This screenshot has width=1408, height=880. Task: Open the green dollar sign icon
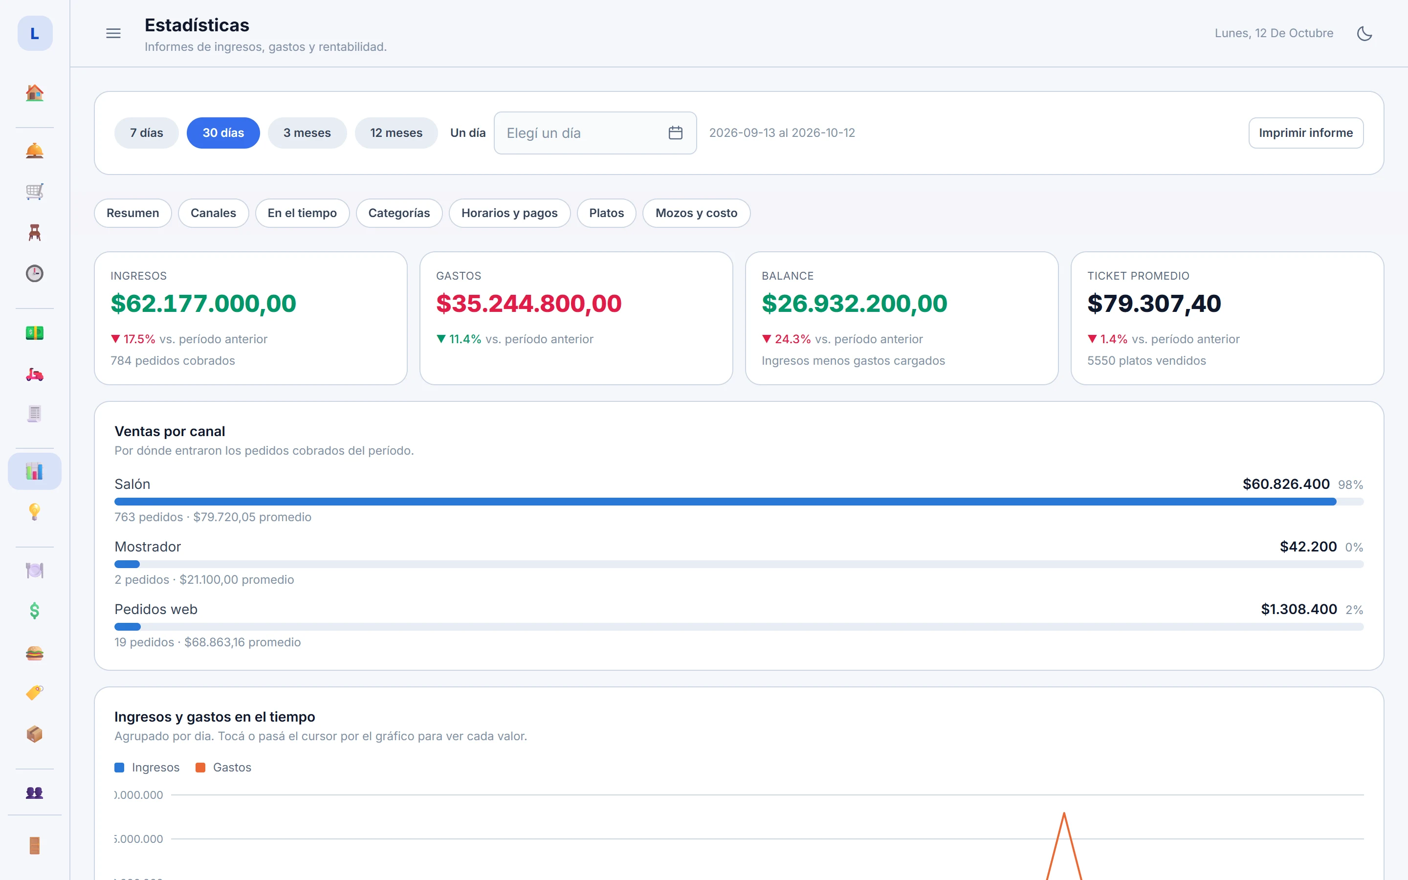click(34, 611)
